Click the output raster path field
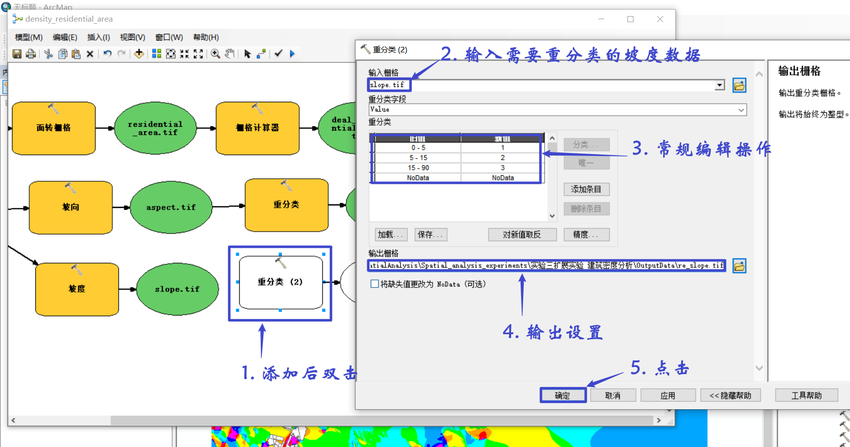The width and height of the screenshot is (850, 447). [x=547, y=265]
